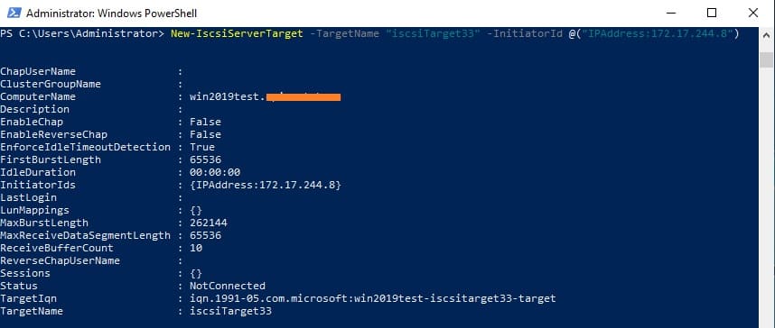Click the EnforceIdleTimeoutDetection True value
775x328 pixels.
(202, 147)
